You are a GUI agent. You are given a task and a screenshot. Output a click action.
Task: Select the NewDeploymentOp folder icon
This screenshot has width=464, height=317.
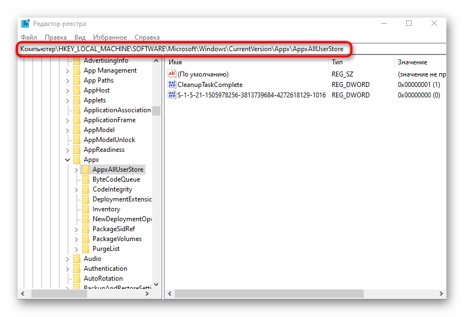point(86,219)
